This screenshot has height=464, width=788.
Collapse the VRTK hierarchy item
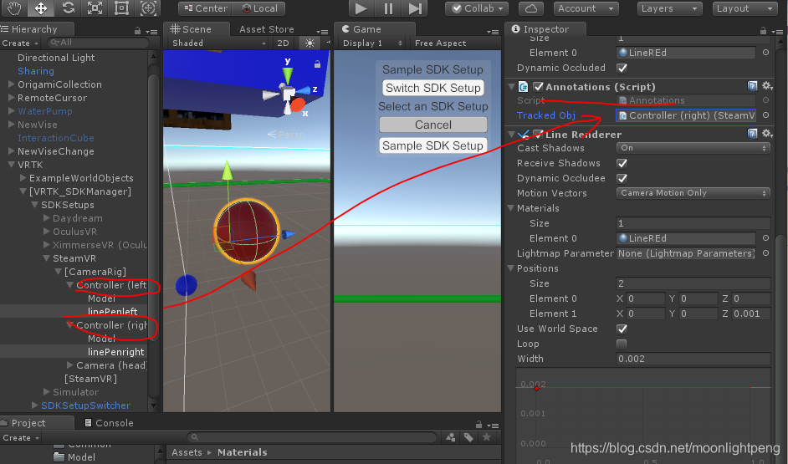(x=11, y=164)
